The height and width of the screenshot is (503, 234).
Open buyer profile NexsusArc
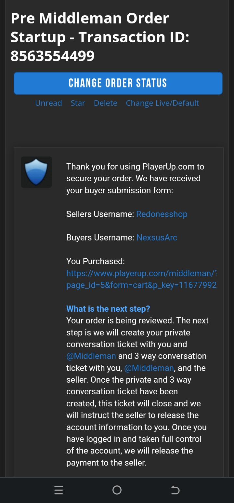(157, 238)
